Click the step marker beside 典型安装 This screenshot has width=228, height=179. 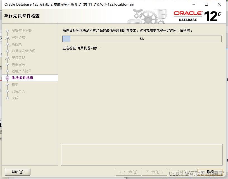[x=8, y=64]
